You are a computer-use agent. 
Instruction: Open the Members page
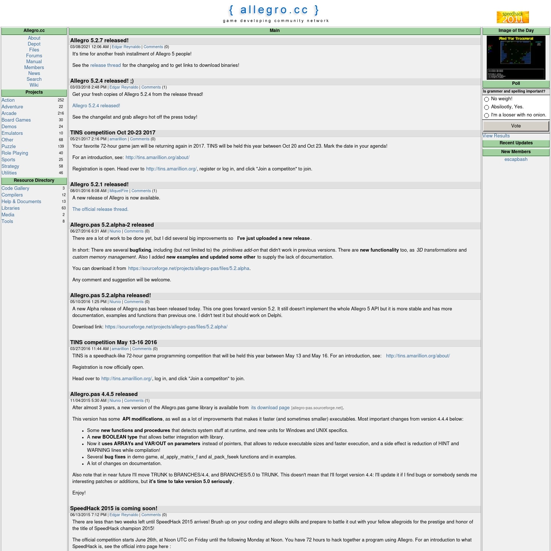coord(34,68)
